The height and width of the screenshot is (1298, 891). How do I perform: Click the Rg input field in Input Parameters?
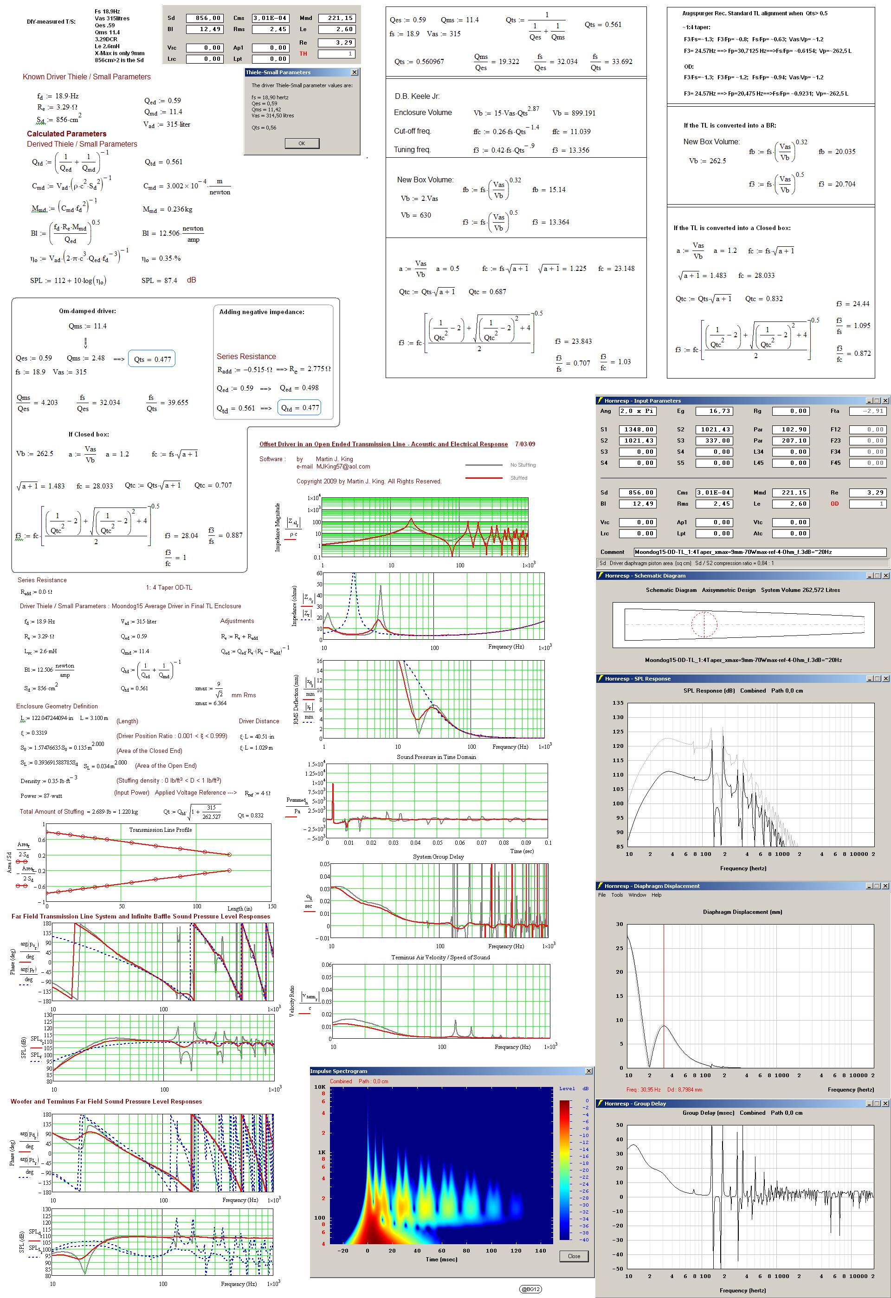(791, 411)
